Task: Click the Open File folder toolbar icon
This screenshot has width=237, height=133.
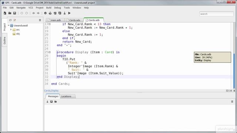Action: click(x=10, y=13)
